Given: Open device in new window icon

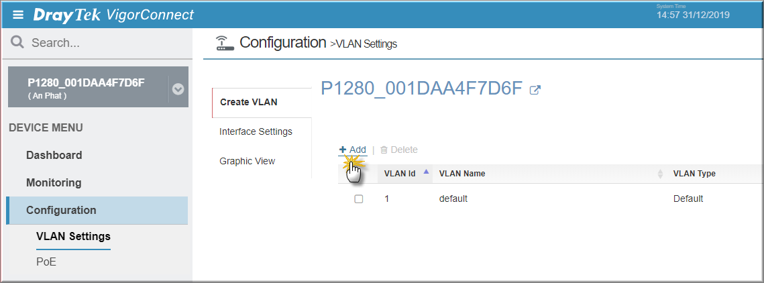Looking at the screenshot, I should point(535,90).
